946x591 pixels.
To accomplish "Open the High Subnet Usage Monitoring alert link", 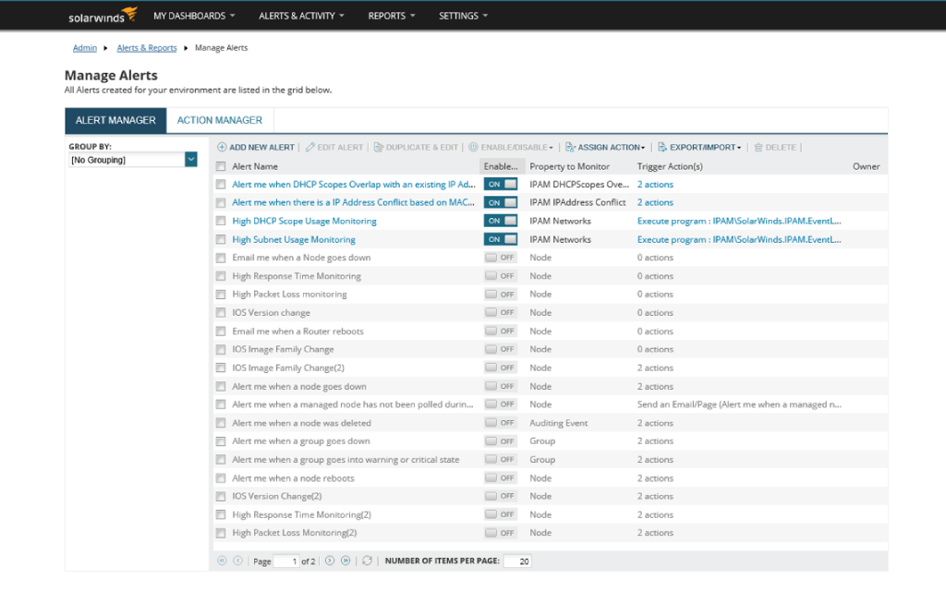I will click(293, 239).
